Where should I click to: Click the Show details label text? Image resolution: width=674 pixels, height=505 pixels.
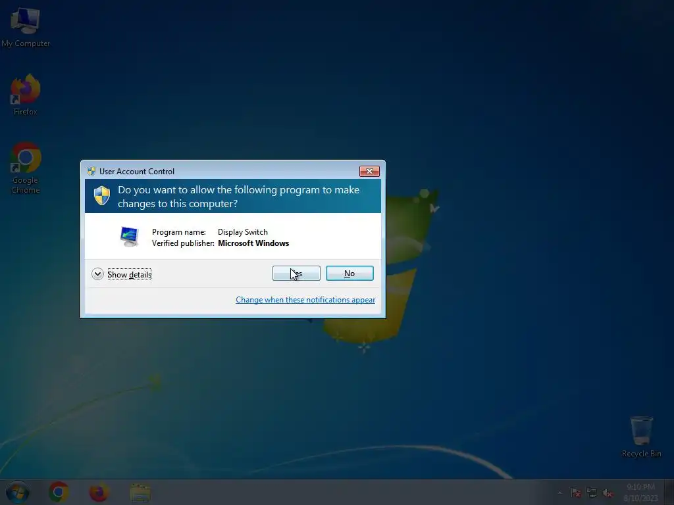click(x=130, y=274)
